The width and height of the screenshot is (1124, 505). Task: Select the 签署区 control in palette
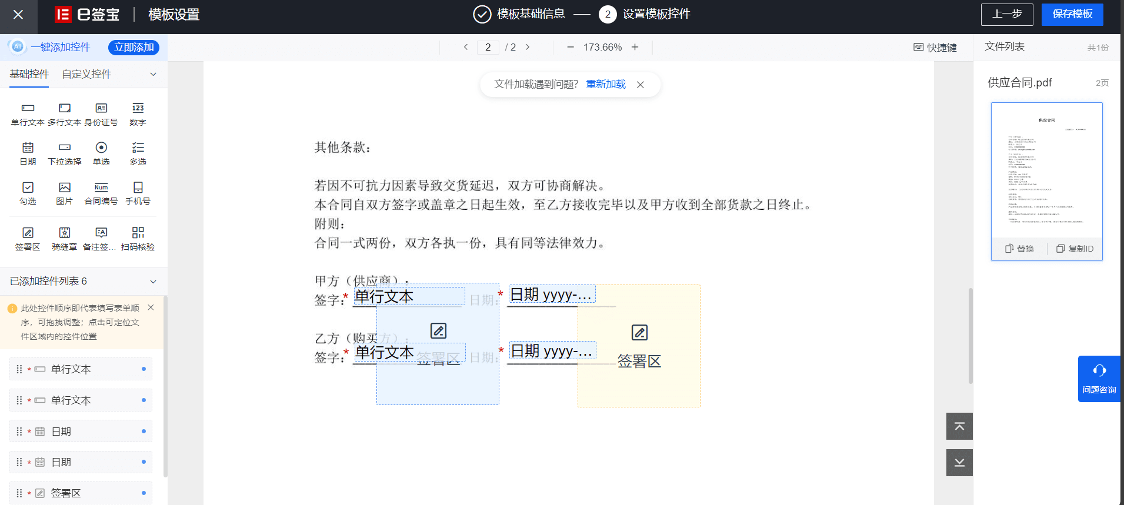click(28, 239)
